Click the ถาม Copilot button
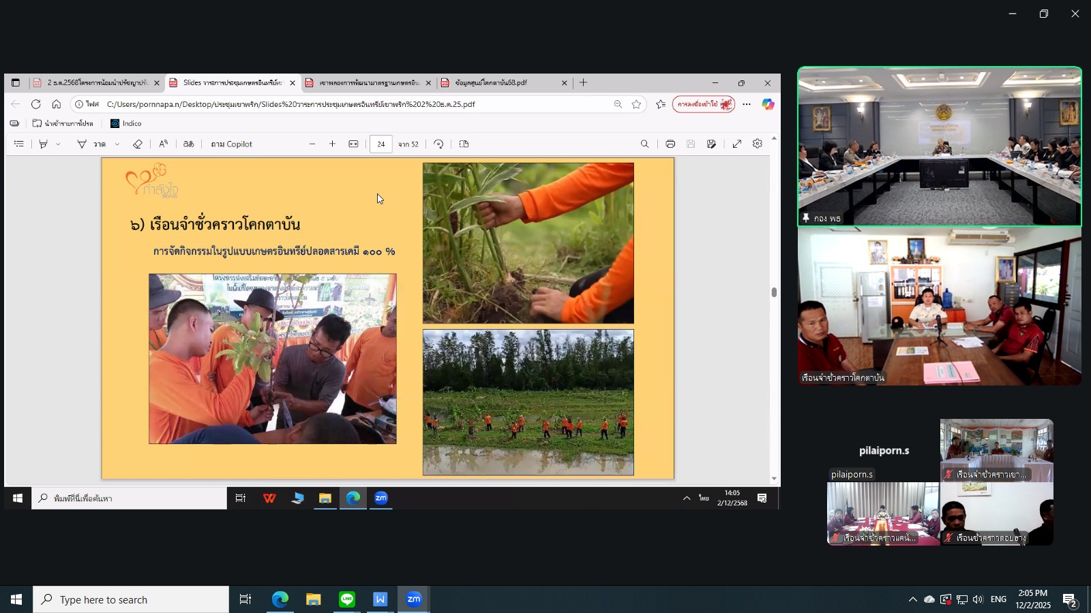This screenshot has height=613, width=1091. point(231,144)
